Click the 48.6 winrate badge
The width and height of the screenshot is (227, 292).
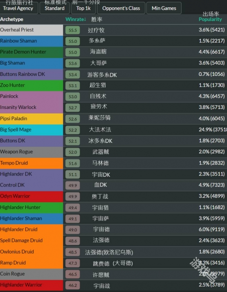(73, 241)
